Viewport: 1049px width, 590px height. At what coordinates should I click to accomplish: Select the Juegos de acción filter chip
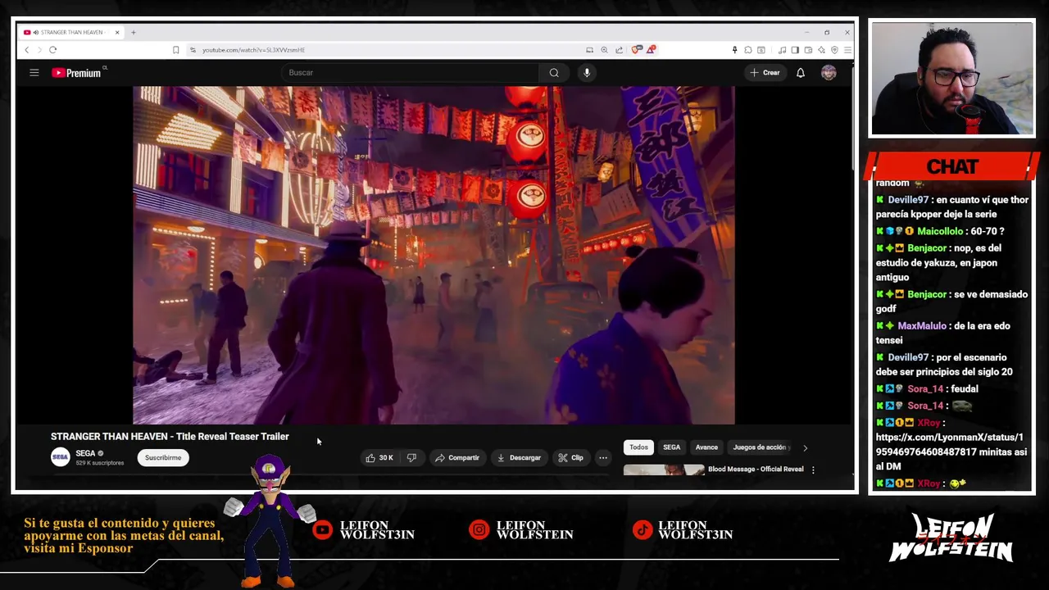click(x=761, y=447)
